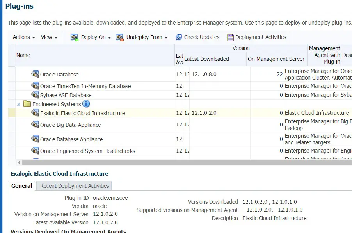Click the Deployment Activities icon

point(230,37)
